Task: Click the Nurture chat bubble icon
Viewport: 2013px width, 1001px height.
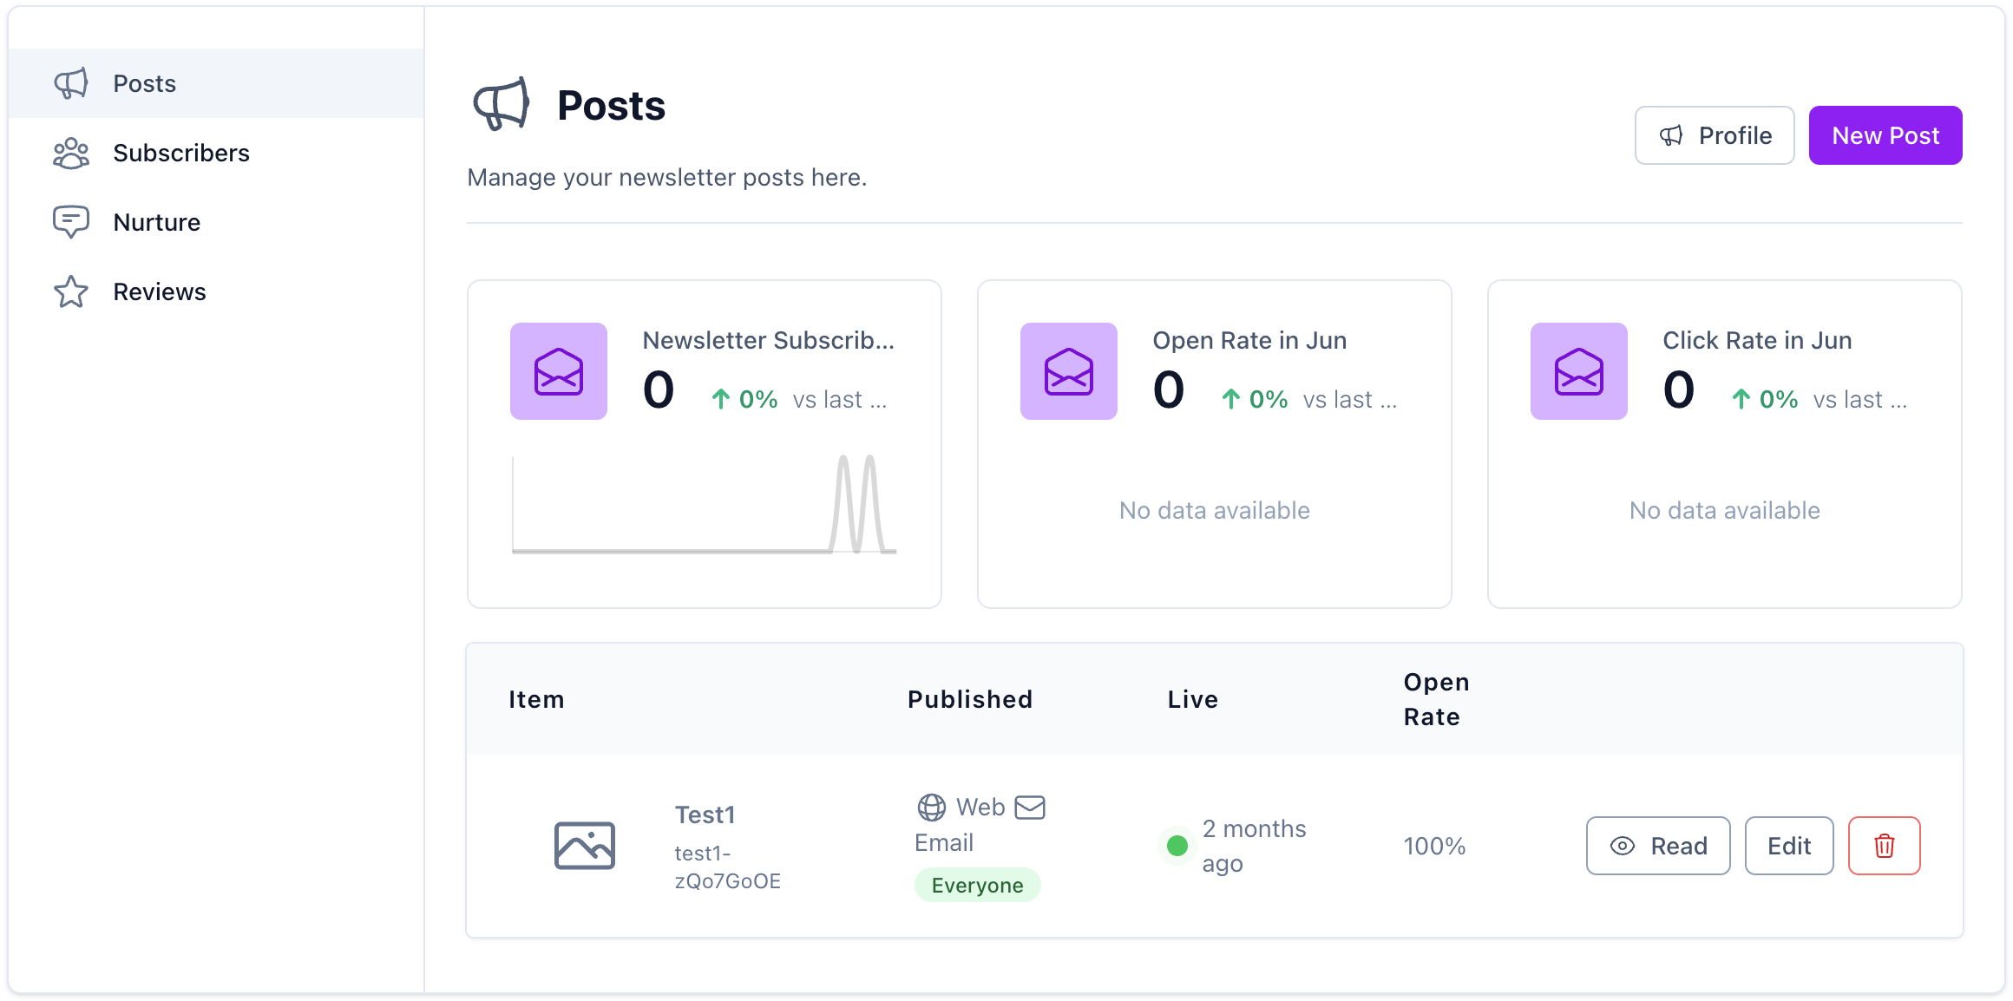Action: 71,222
